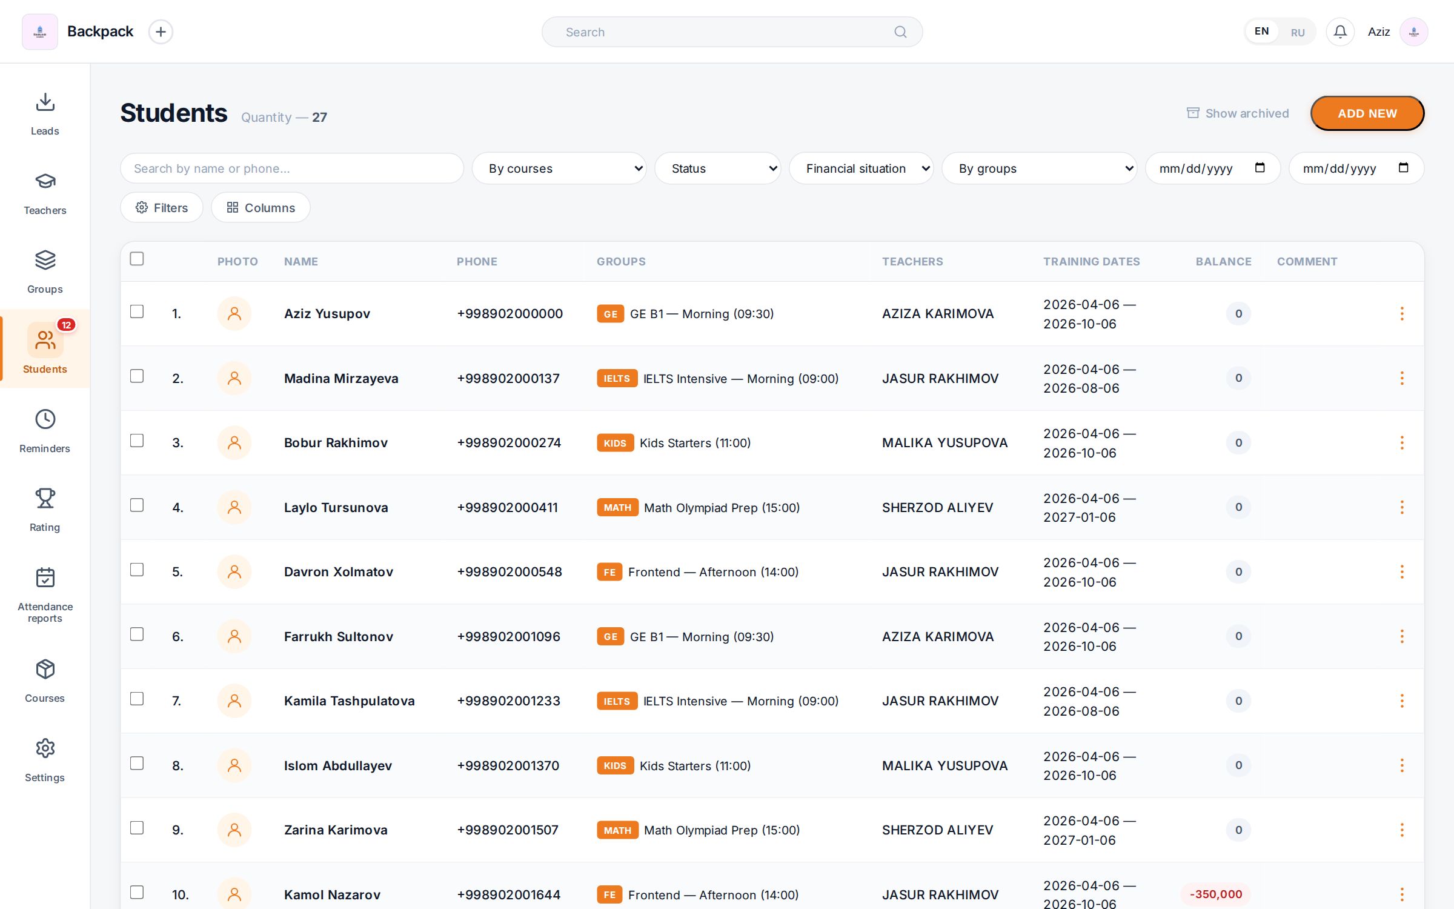This screenshot has width=1454, height=909.
Task: Open the Students sidebar item
Action: point(45,348)
